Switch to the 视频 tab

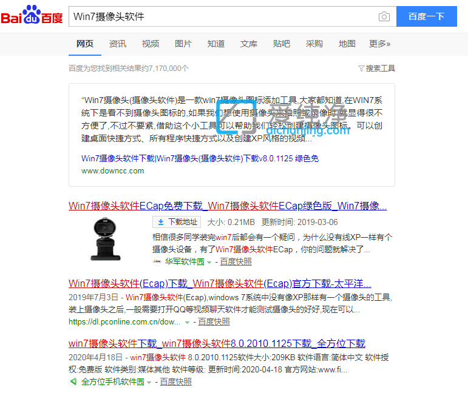pos(151,44)
